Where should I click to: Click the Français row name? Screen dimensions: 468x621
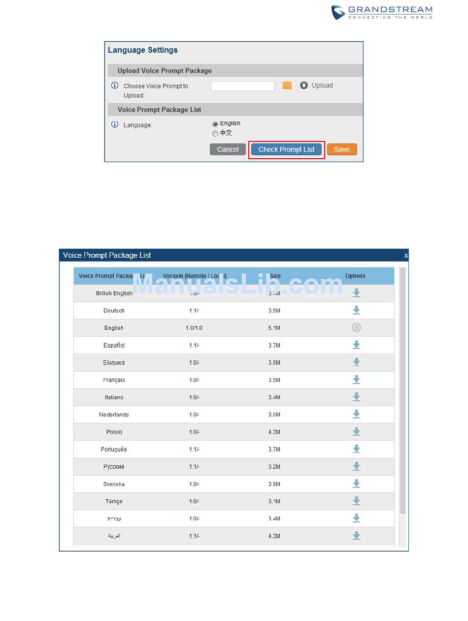tap(114, 380)
